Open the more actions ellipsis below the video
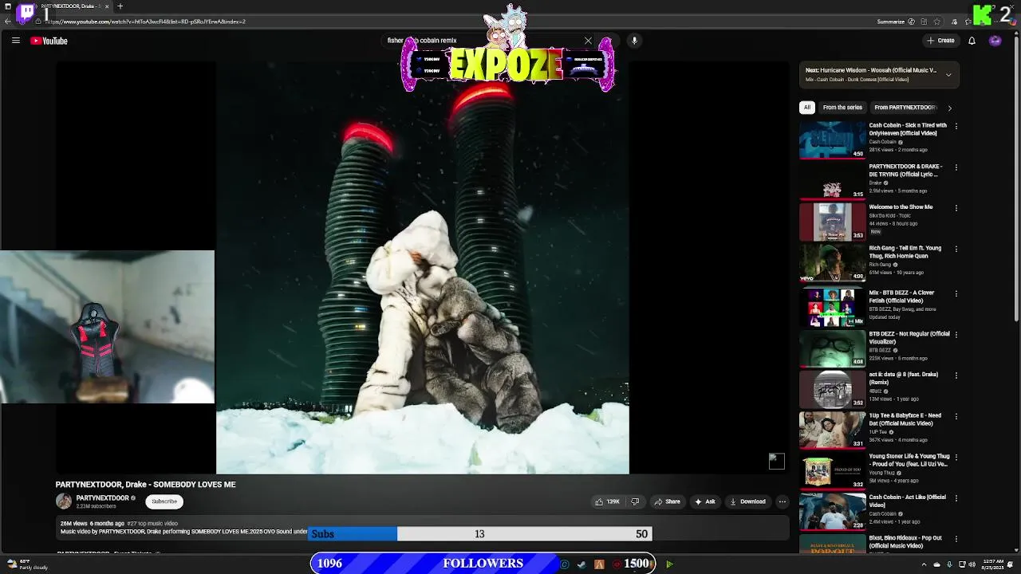 pyautogui.click(x=782, y=501)
